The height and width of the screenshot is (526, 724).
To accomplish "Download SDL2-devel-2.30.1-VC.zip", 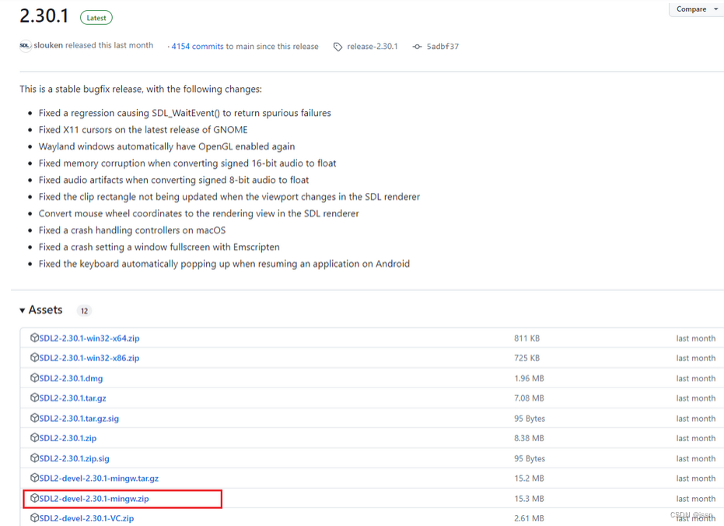I will coord(86,519).
